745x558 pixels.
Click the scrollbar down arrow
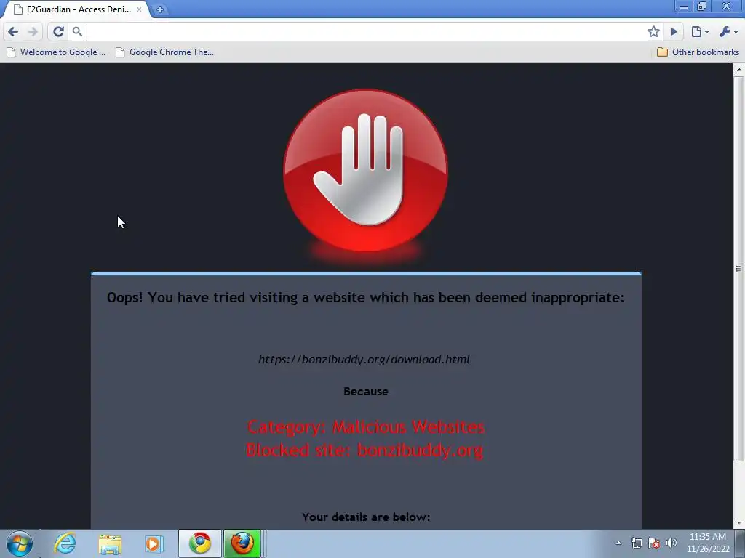point(738,523)
